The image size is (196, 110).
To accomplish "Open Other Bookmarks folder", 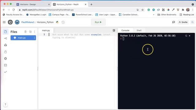I will click(x=167, y=15).
